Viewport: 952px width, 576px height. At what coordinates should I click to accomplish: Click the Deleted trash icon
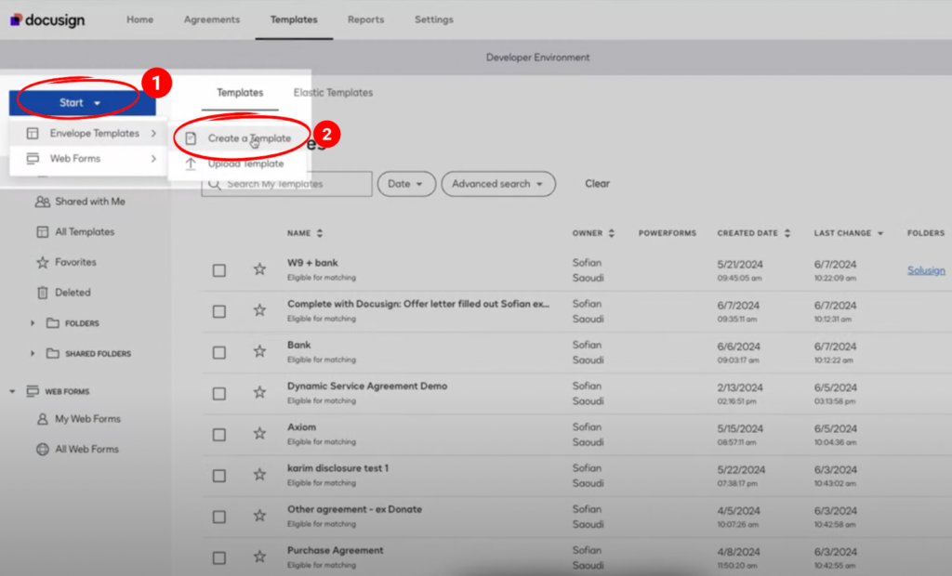click(43, 293)
